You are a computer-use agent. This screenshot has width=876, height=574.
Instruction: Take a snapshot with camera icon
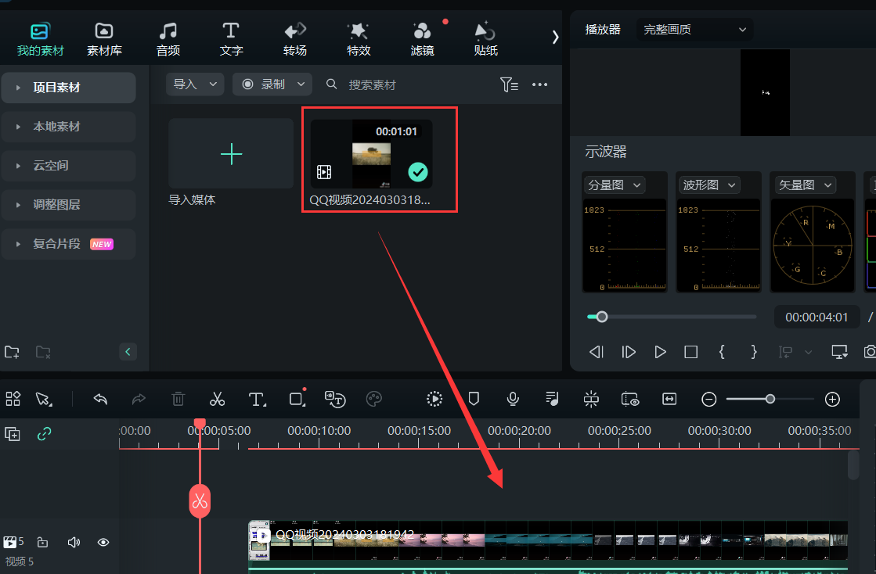click(869, 352)
